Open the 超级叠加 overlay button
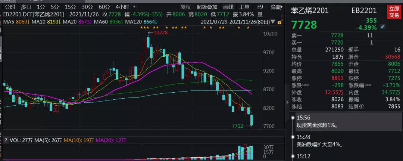This screenshot has width=403, height=161. pyautogui.click(x=207, y=7)
